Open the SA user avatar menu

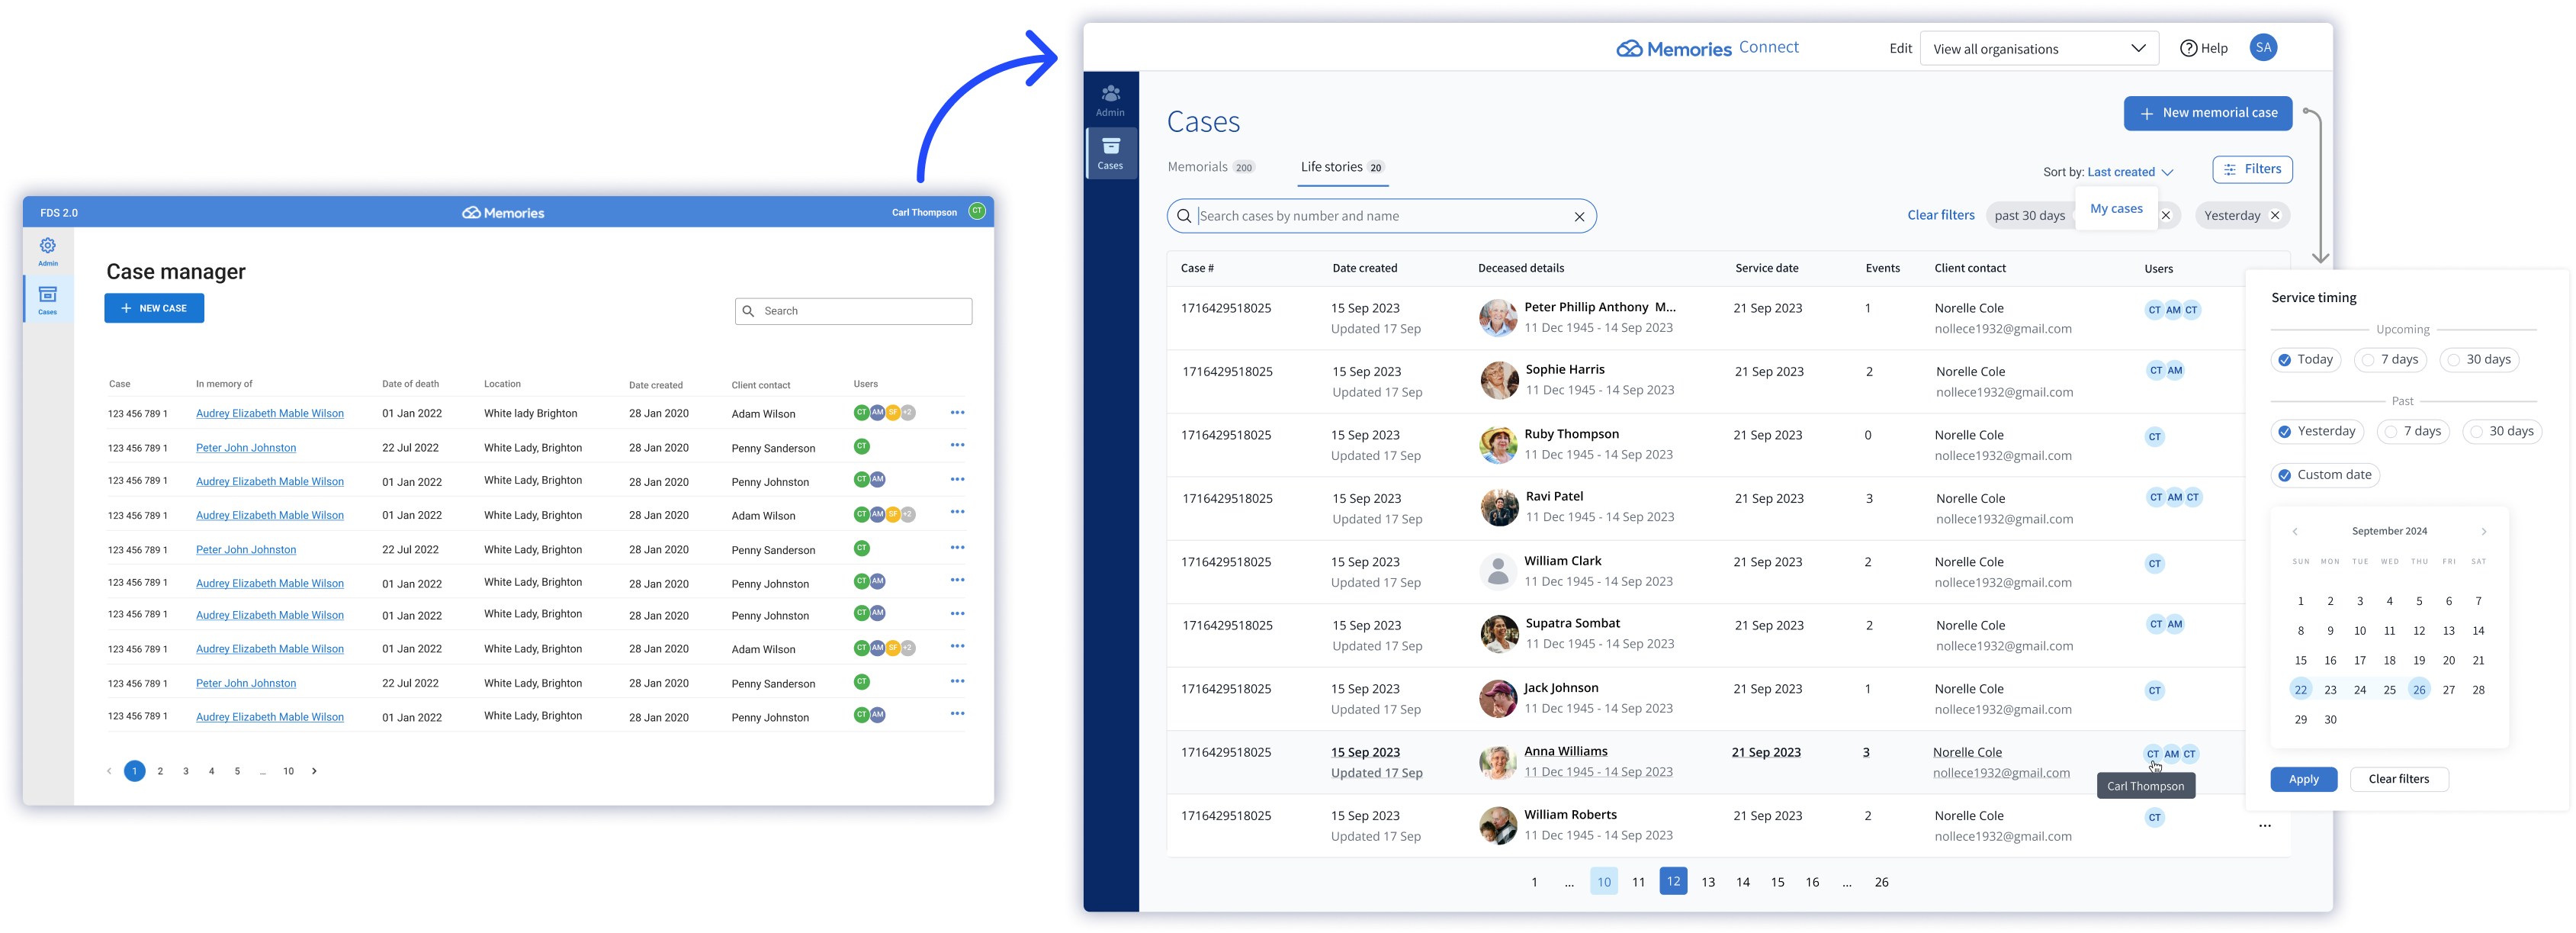2263,47
